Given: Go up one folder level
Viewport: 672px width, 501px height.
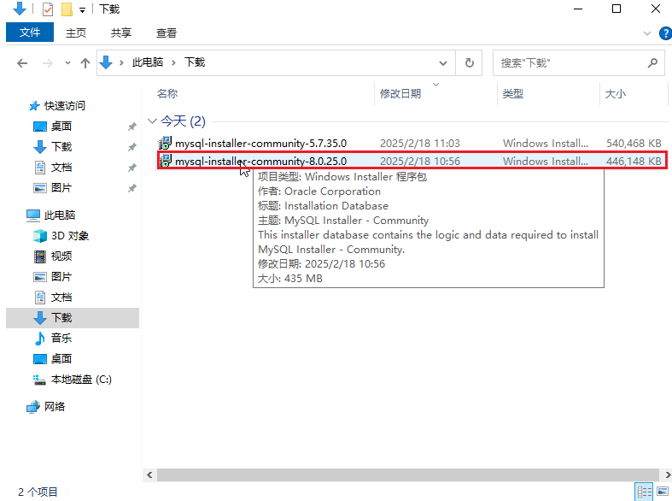Looking at the screenshot, I should pyautogui.click(x=85, y=63).
